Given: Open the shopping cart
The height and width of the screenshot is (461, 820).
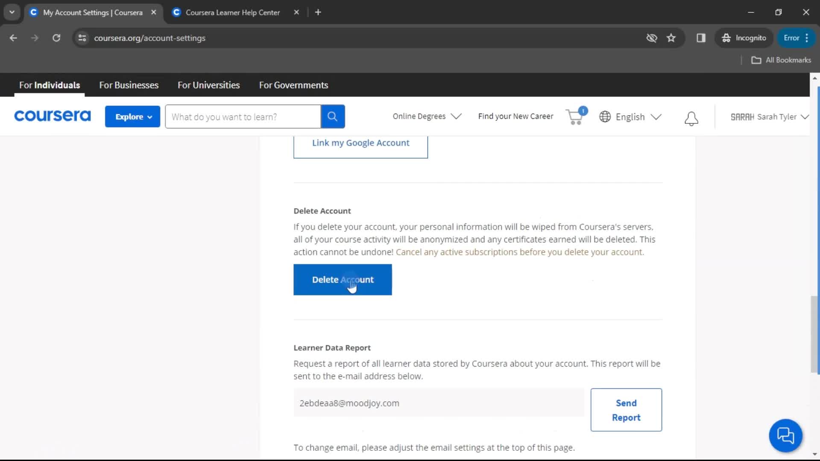Looking at the screenshot, I should coord(576,116).
